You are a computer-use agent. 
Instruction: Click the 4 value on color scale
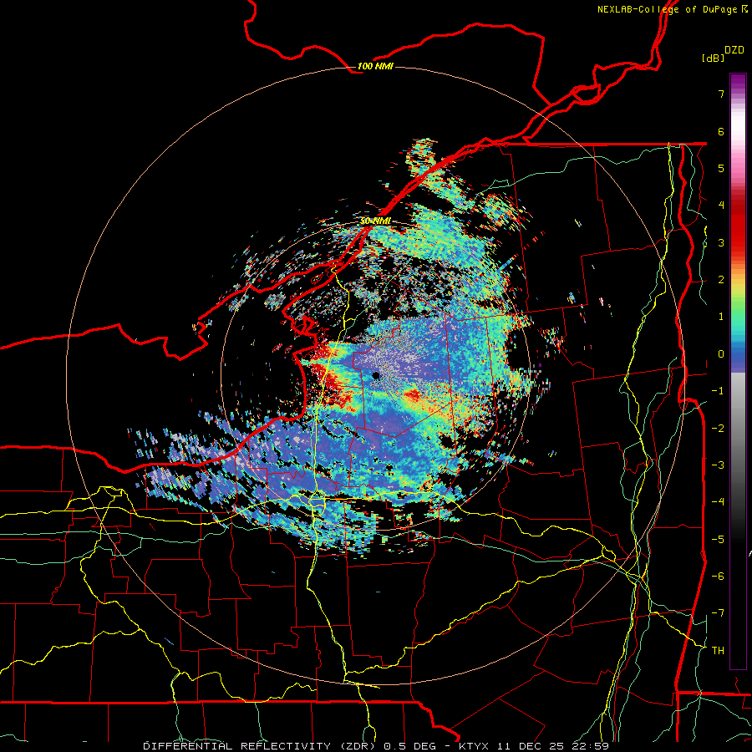click(721, 206)
